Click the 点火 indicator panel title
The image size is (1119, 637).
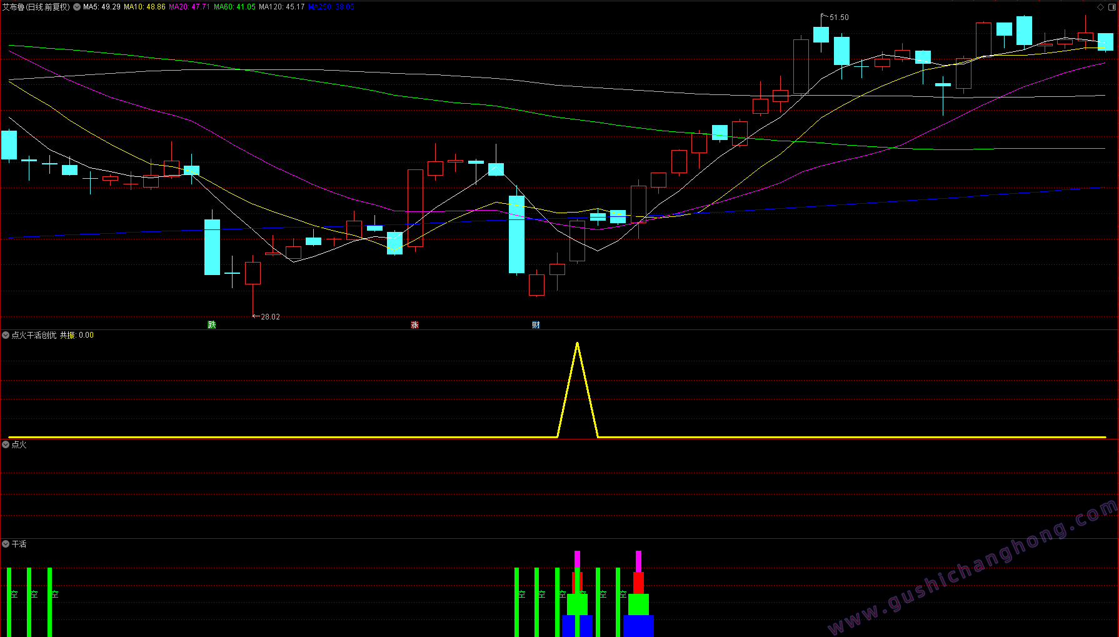tap(19, 444)
